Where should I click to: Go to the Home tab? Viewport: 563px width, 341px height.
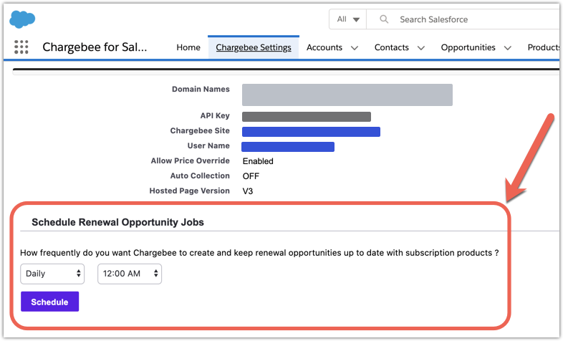[188, 47]
